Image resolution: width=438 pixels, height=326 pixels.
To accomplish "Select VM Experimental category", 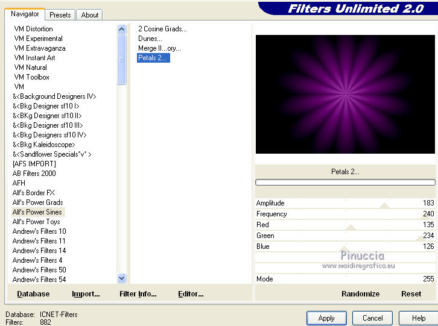I will pyautogui.click(x=38, y=39).
